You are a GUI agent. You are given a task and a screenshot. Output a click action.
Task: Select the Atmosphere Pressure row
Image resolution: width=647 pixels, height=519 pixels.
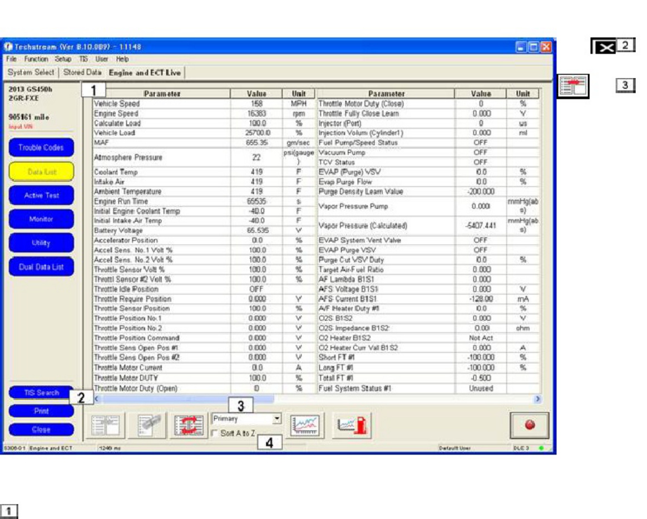(x=204, y=157)
